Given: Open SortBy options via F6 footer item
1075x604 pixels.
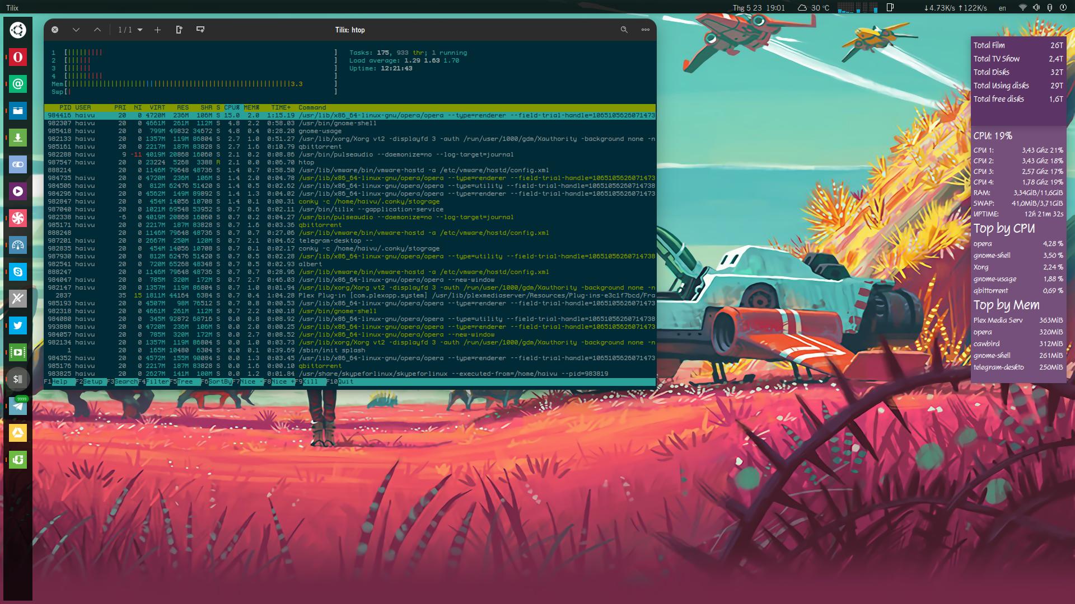Looking at the screenshot, I should (x=217, y=382).
